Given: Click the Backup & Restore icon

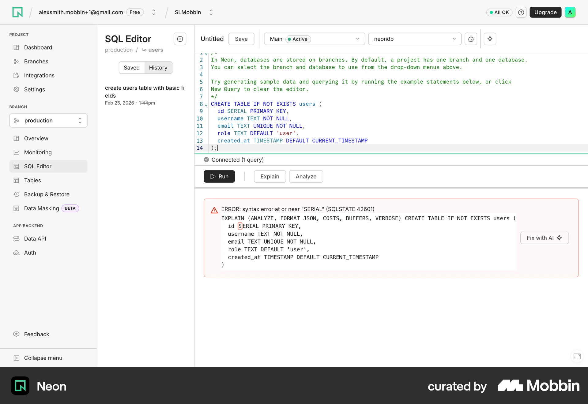Looking at the screenshot, I should (x=16, y=194).
